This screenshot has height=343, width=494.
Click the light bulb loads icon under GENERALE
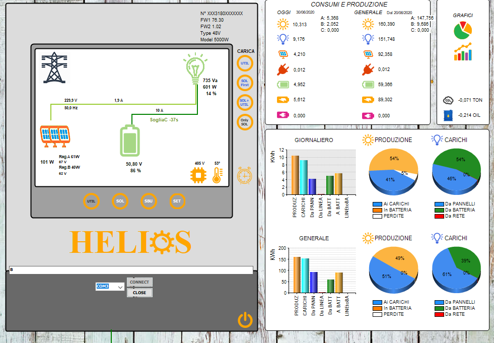(x=368, y=39)
